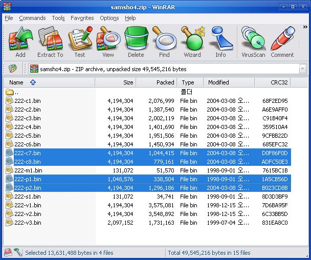The image size is (311, 260).
Task: Click size 2,097,152 of 222-v3.bin
Action: [120, 223]
